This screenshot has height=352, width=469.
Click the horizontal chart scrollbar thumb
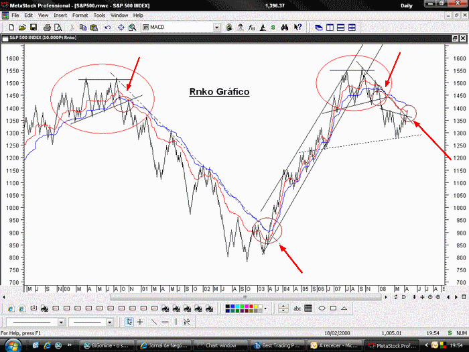(245, 297)
